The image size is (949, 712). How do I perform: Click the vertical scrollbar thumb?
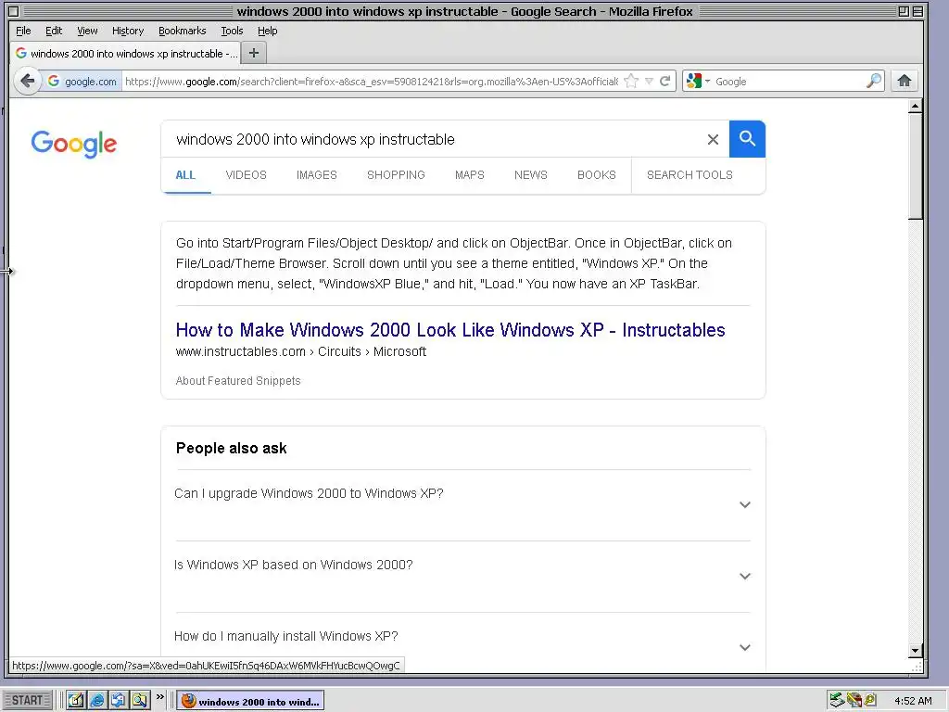(915, 167)
